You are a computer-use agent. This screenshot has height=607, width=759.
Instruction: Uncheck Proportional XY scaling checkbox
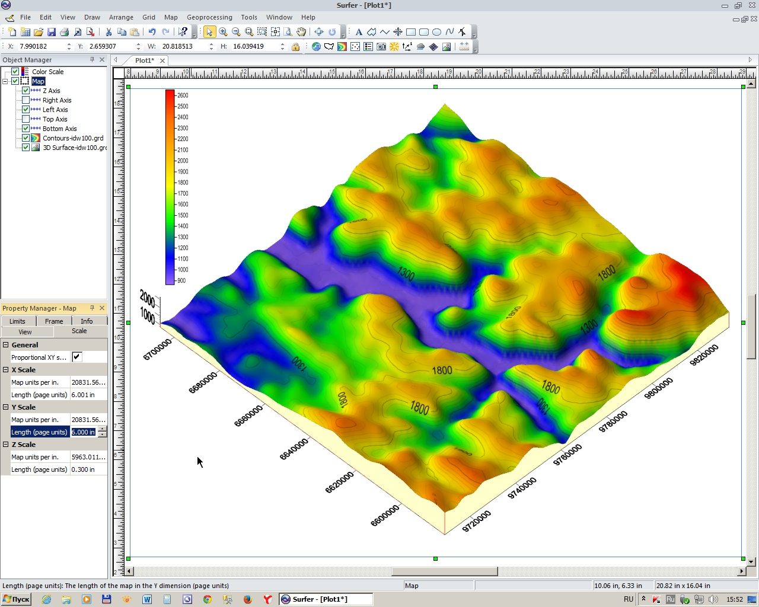76,357
